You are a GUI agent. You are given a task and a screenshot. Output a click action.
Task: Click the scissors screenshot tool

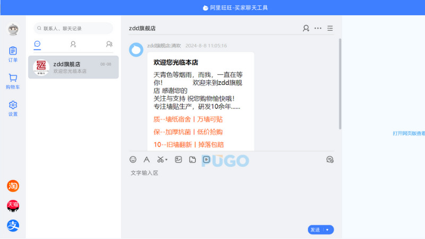tap(160, 159)
